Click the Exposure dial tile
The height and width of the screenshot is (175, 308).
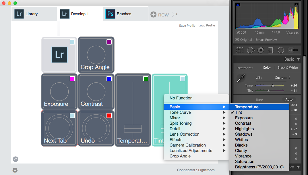pyautogui.click(x=59, y=92)
